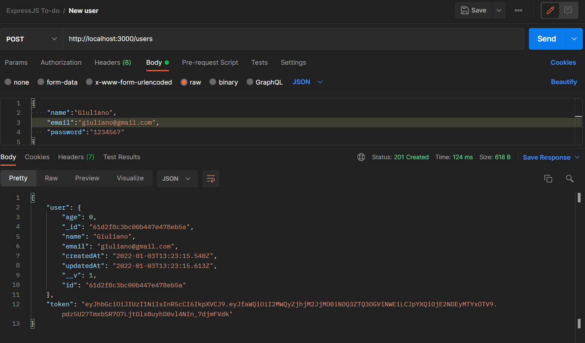The image size is (585, 343).
Task: Open the request Settings tab
Action: (x=293, y=63)
